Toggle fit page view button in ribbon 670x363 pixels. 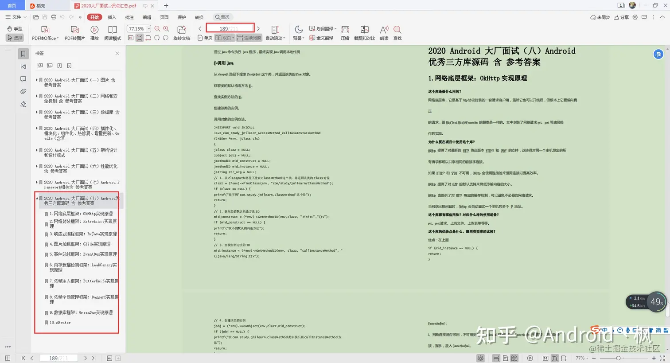[140, 38]
